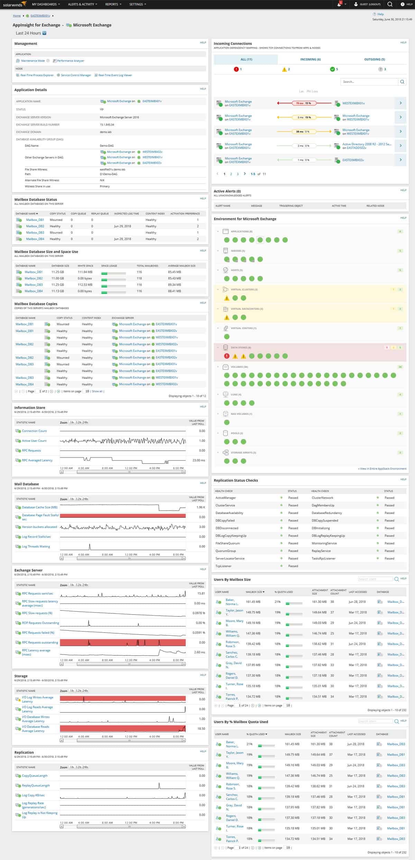Screen dimensions: 415x860
Task: Click the Incoming Connections search field
Action: 369,82
